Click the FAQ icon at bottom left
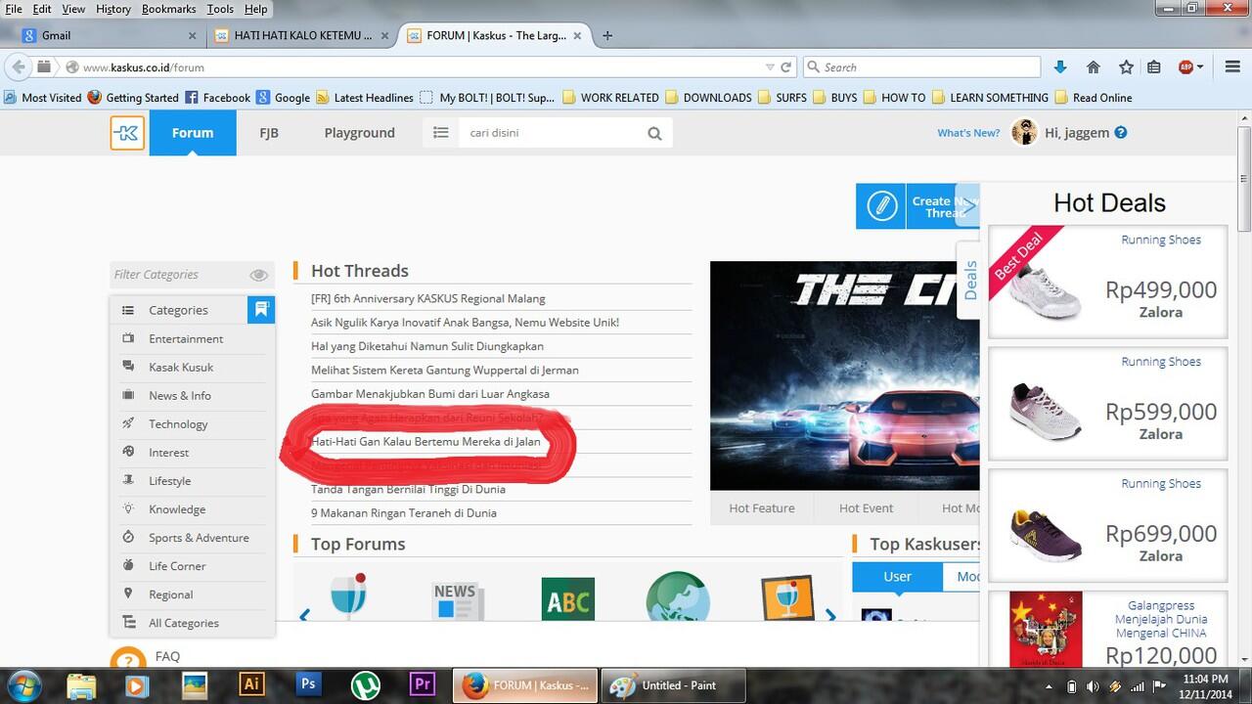Screen dimensions: 1252x704 pos(128,660)
